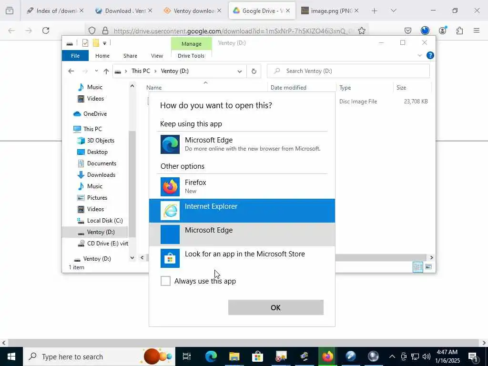Pick Microsoft Edge under Other options

coord(242,234)
